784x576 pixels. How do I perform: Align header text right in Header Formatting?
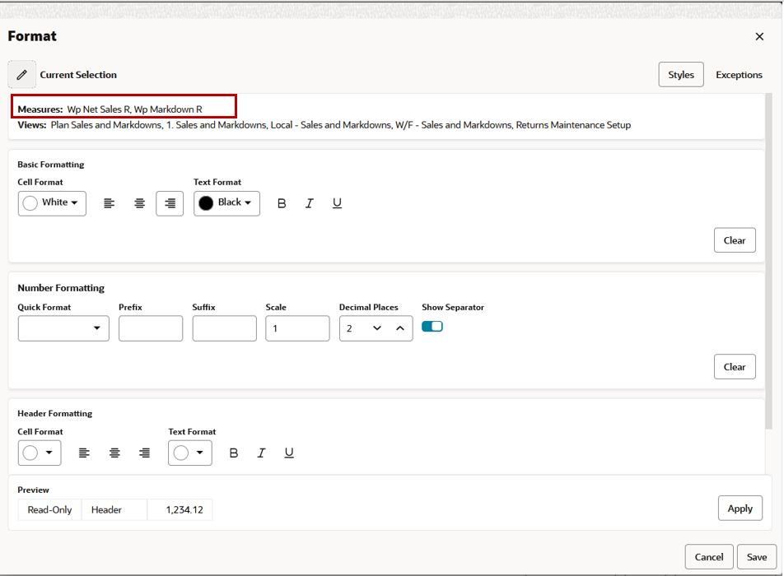(144, 453)
